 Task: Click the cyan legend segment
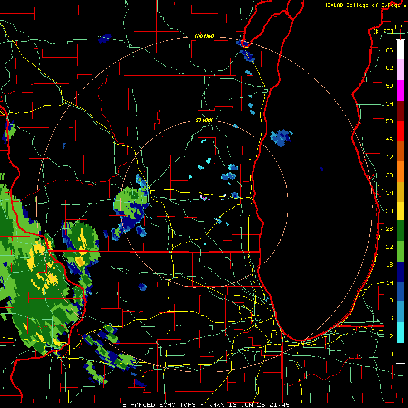point(400,332)
